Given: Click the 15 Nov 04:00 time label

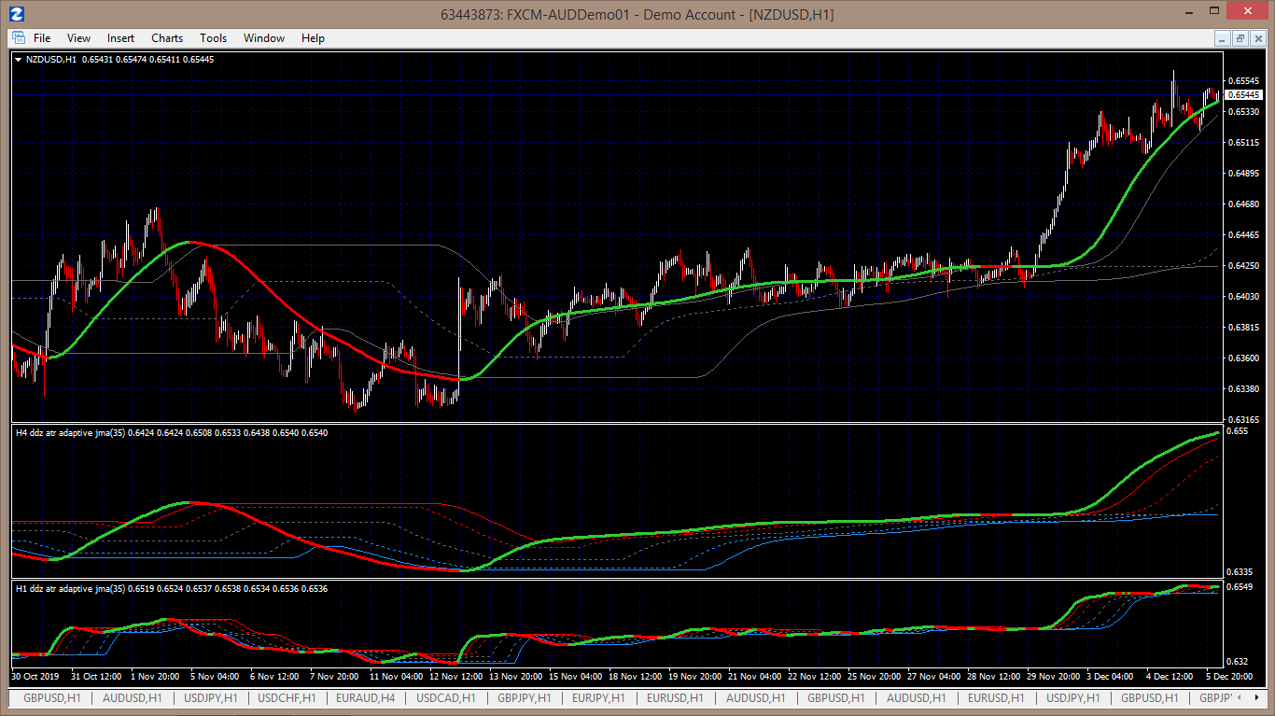Looking at the screenshot, I should point(576,676).
